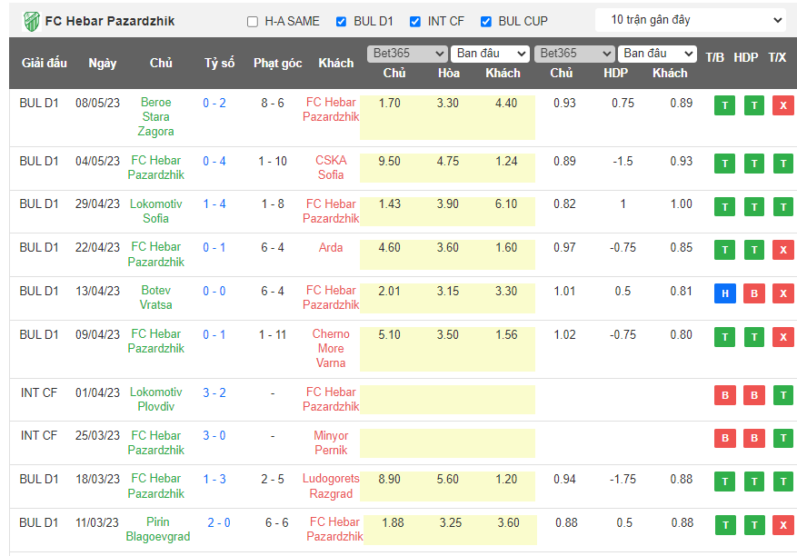
Task: Click red X badge in Cherno More Varna row
Action: 782,337
